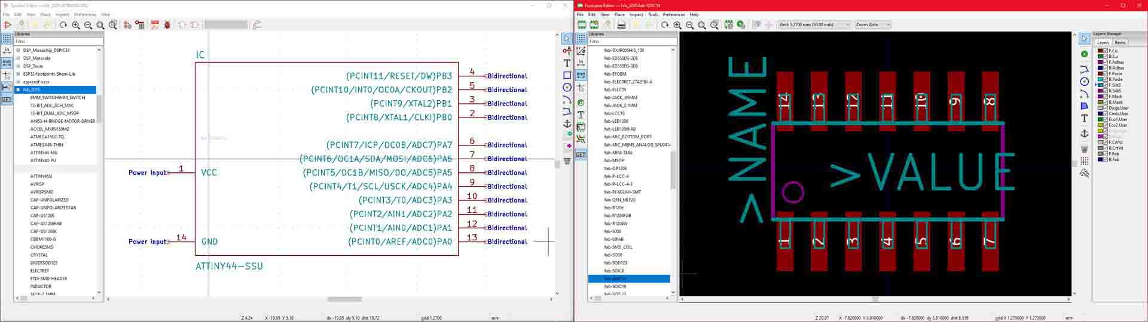Expand DSP_Motorola library tree node

click(x=18, y=58)
